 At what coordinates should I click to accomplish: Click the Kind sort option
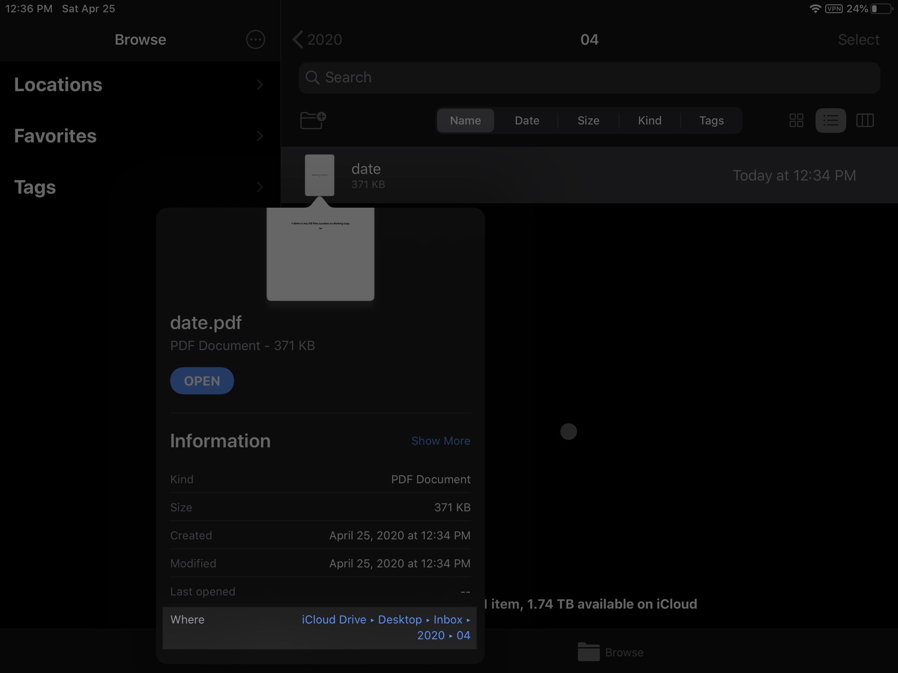(649, 120)
